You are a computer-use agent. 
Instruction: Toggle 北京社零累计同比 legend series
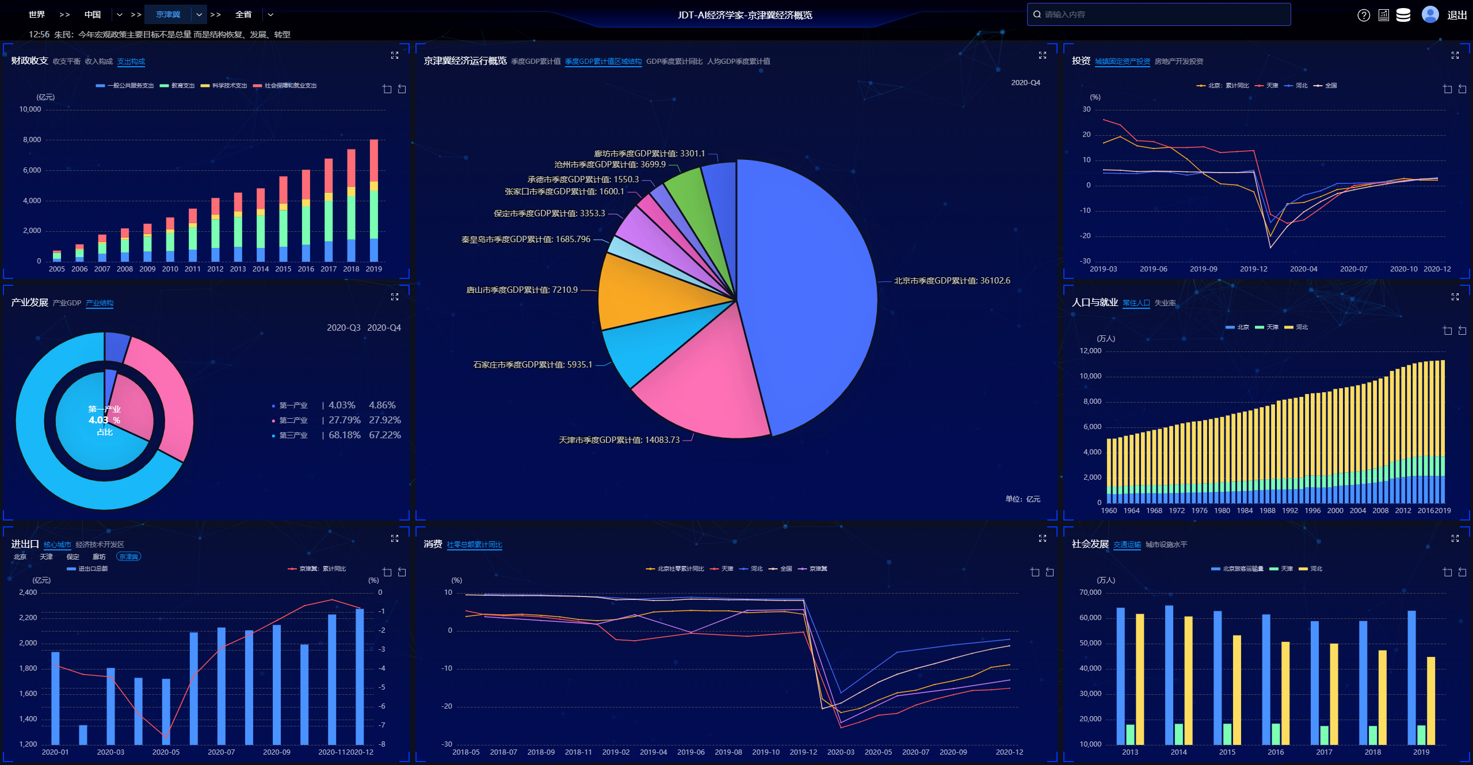click(675, 569)
